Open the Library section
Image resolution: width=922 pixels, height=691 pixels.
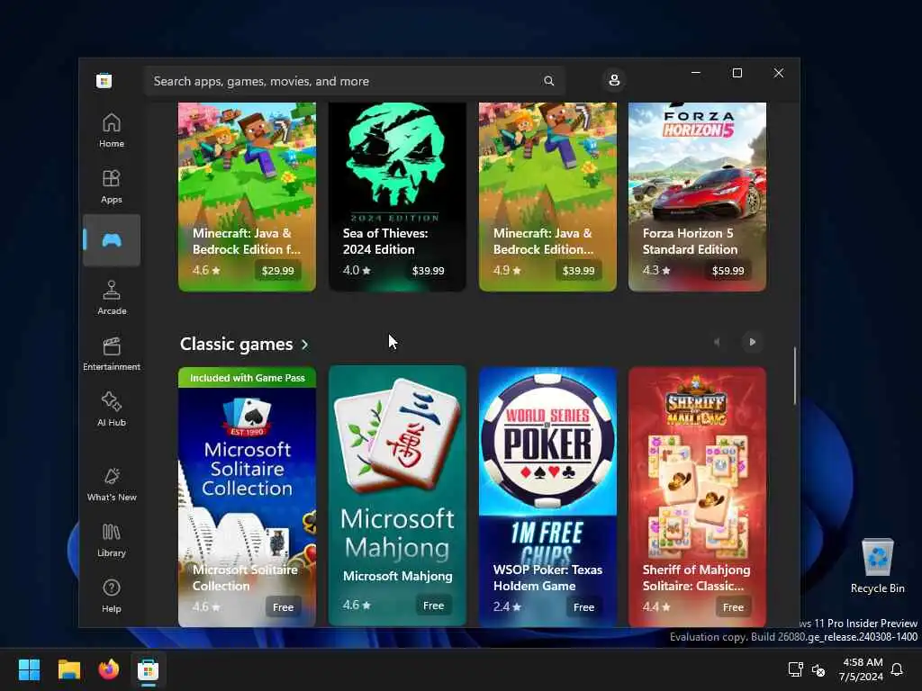tap(111, 540)
